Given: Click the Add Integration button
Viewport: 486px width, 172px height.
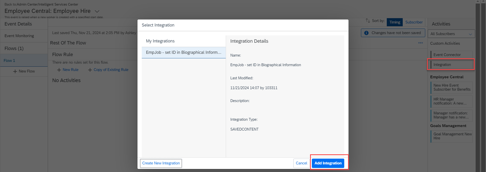Looking at the screenshot, I should (328, 163).
